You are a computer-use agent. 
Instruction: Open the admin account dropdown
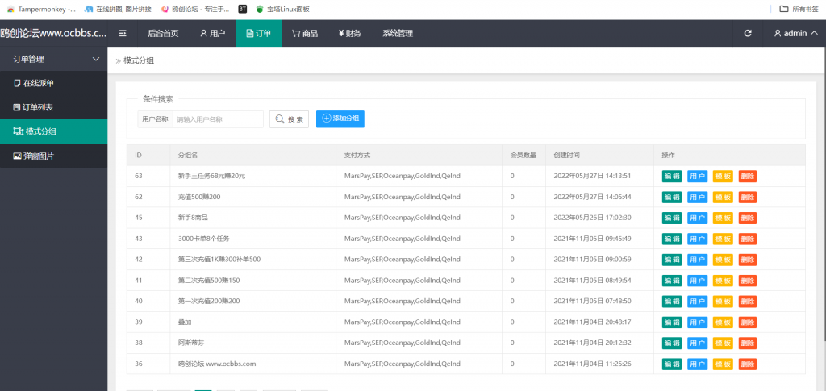tap(796, 33)
